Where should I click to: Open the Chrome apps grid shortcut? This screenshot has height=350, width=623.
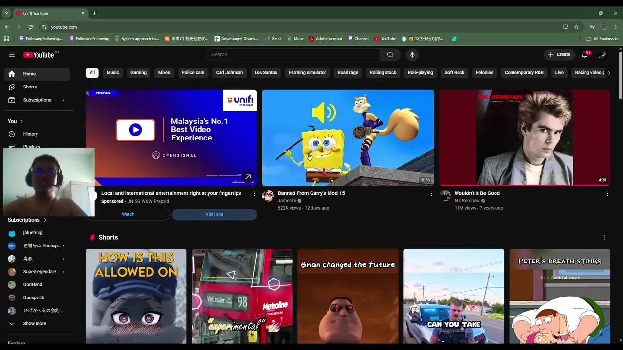[6, 39]
